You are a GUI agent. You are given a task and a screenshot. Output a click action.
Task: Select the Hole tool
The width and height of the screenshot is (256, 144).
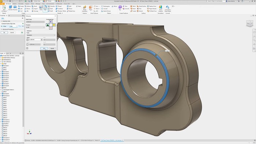[41, 8]
